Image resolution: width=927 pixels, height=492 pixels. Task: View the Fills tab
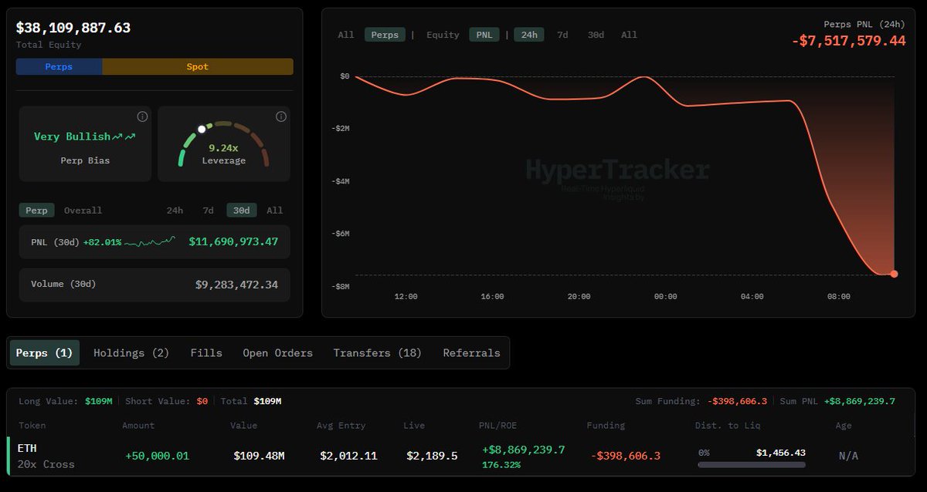click(x=205, y=352)
